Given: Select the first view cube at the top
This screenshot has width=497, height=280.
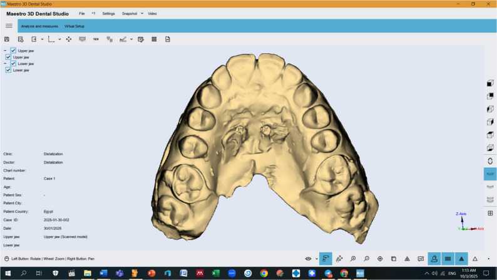Looking at the screenshot, I should point(490,83).
